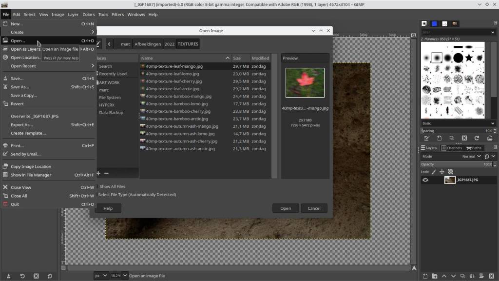Image resolution: width=499 pixels, height=281 pixels.
Task: Sort files by the Name column header
Action: coord(185,58)
